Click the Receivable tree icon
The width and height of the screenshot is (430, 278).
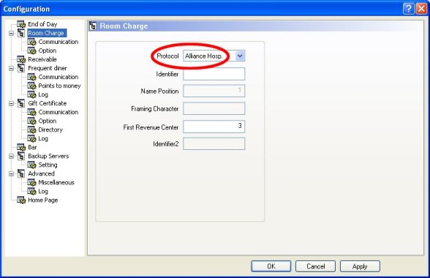21,59
